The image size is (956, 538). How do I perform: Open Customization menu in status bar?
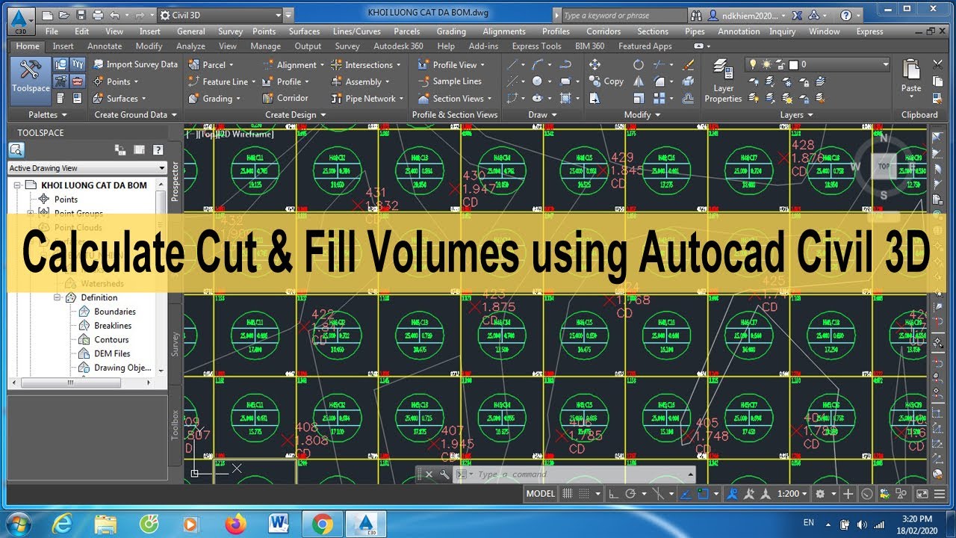pyautogui.click(x=941, y=494)
